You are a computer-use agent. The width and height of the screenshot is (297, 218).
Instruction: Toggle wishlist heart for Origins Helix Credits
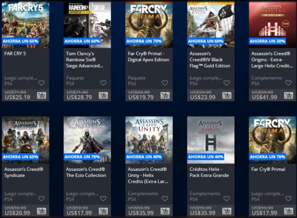pyautogui.click(x=288, y=83)
